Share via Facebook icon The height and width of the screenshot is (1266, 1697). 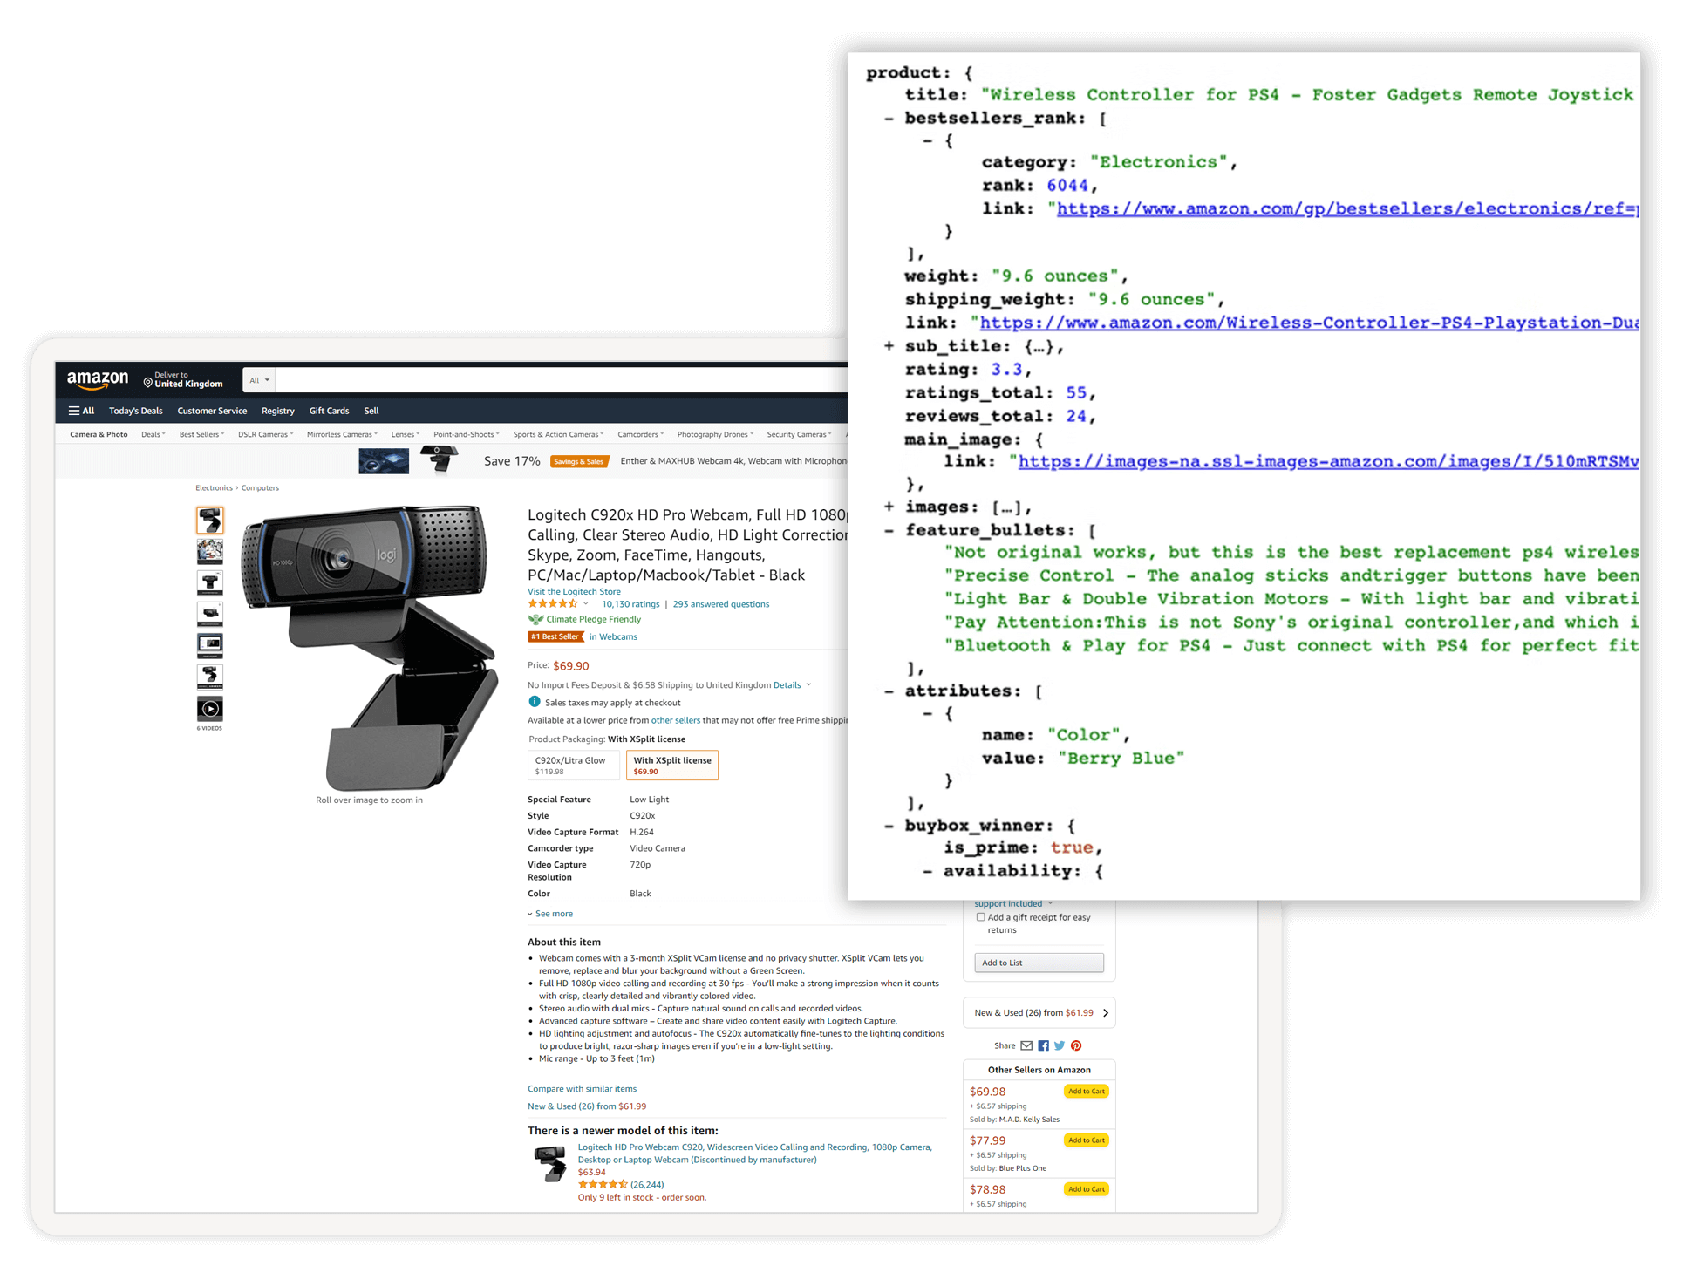(1043, 1045)
